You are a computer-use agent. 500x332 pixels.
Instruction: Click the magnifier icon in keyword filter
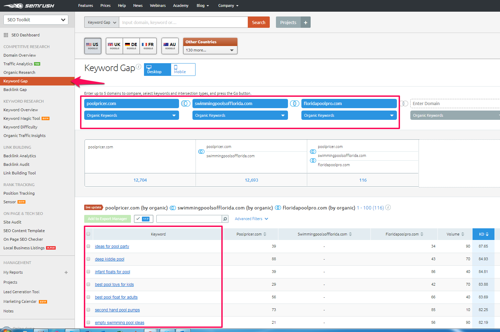coord(225,219)
